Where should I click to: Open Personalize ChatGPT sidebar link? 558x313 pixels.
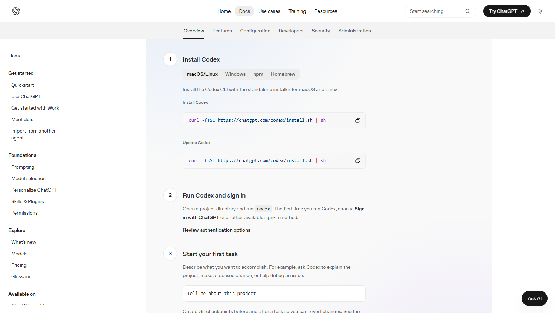pyautogui.click(x=34, y=190)
